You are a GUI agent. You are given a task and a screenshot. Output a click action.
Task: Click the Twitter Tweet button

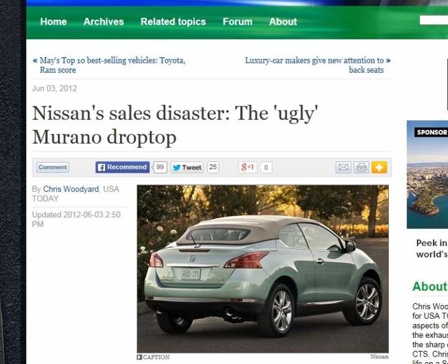click(x=187, y=168)
